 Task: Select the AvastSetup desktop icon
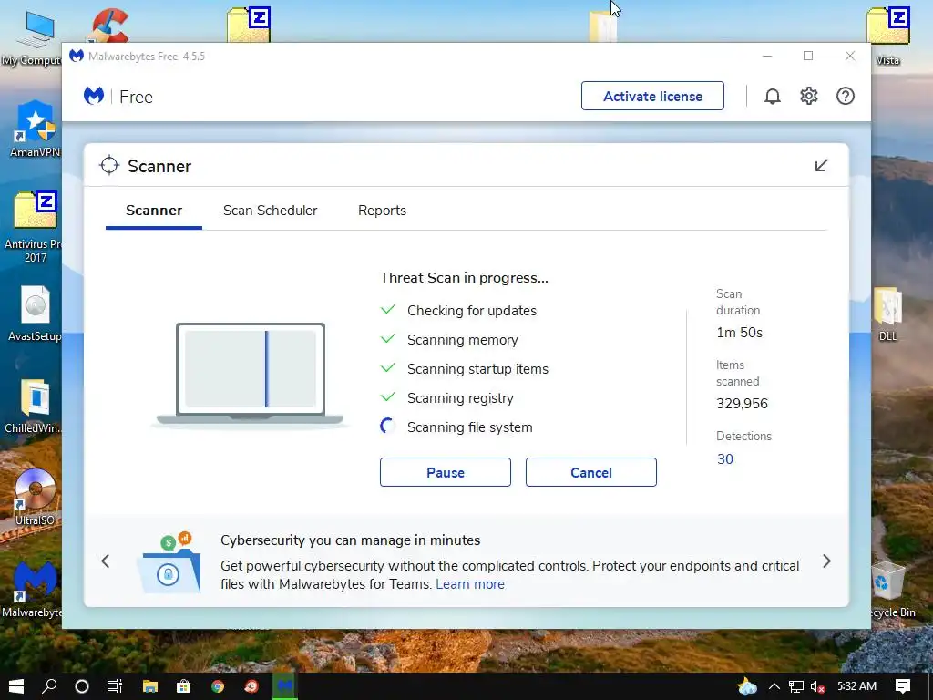click(36, 314)
